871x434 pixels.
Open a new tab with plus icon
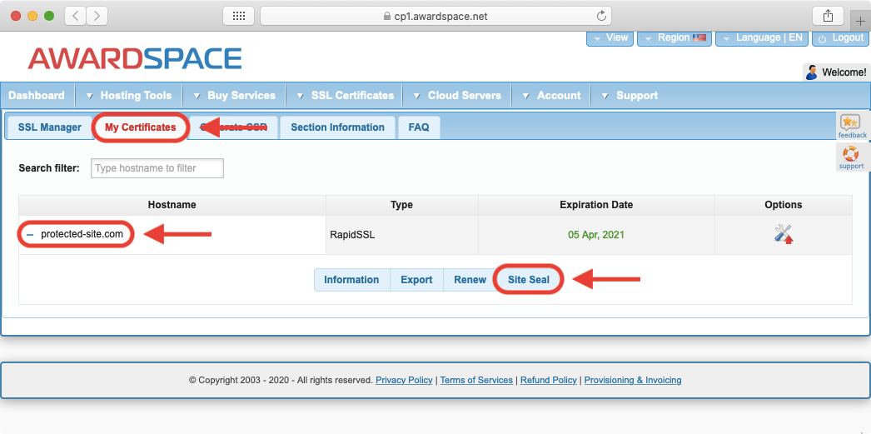point(860,21)
